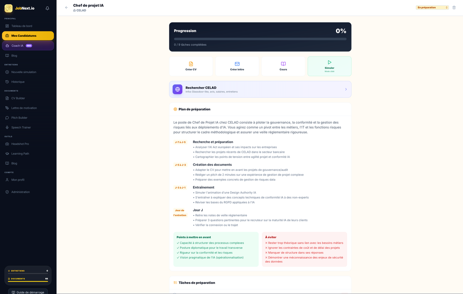Click the 'Tâches de préparation' list icon
Viewport: 463px width, 294px height.
[175, 283]
